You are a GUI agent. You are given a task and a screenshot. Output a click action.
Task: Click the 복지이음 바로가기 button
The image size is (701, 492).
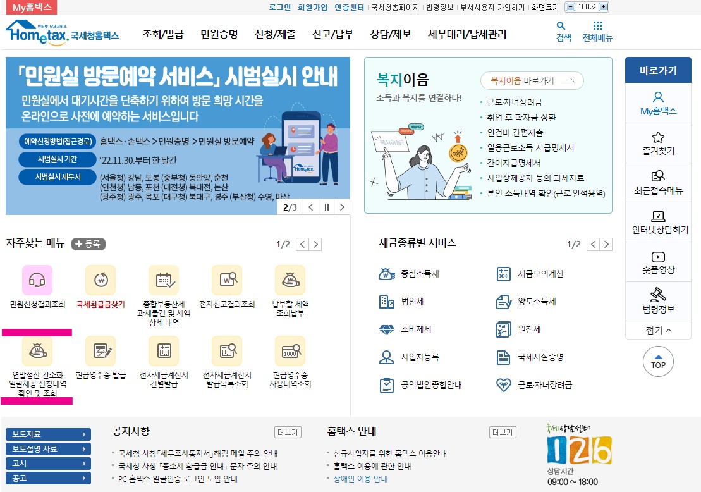click(532, 80)
